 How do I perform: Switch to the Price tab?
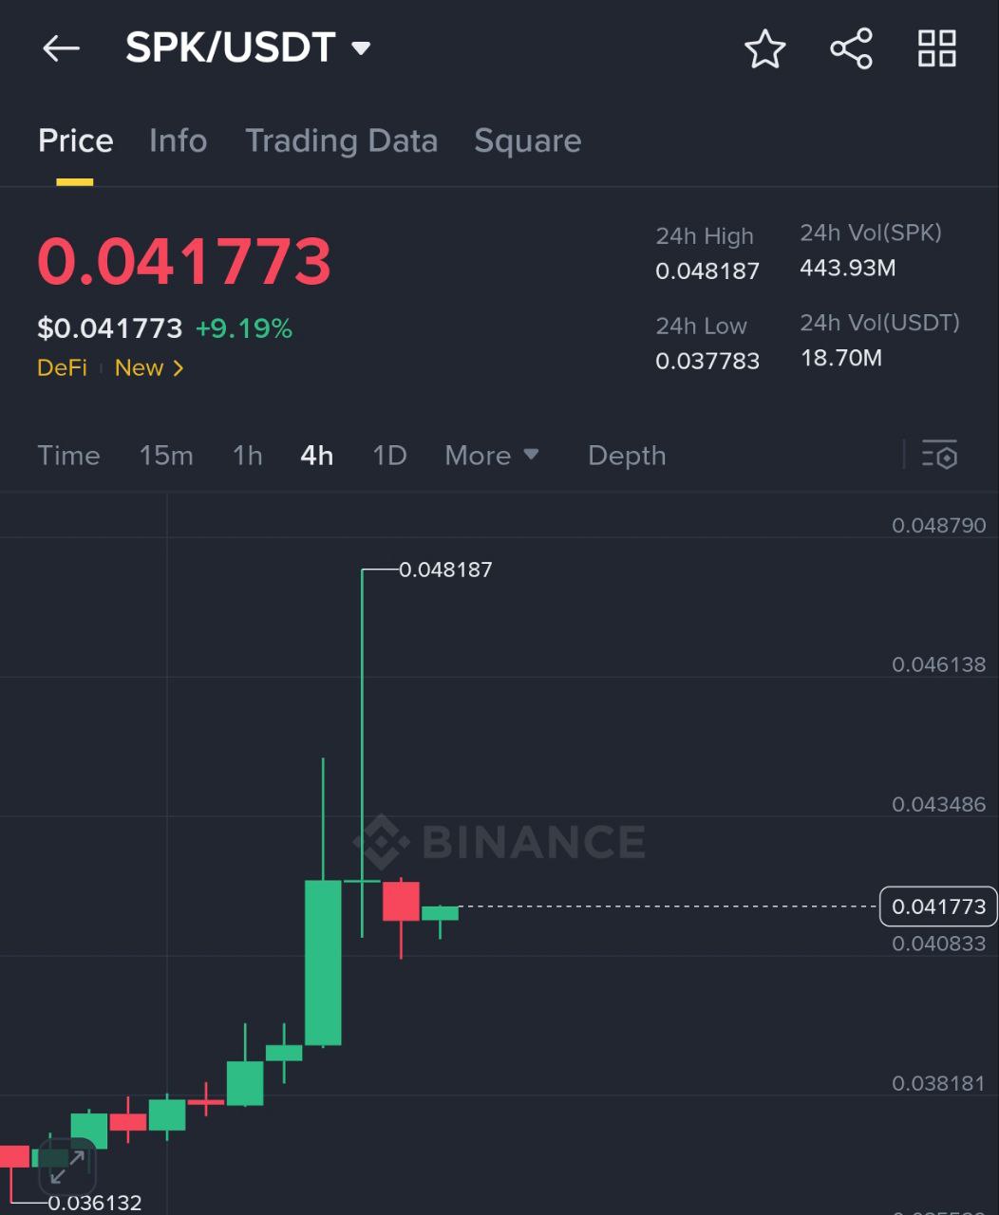click(x=75, y=141)
